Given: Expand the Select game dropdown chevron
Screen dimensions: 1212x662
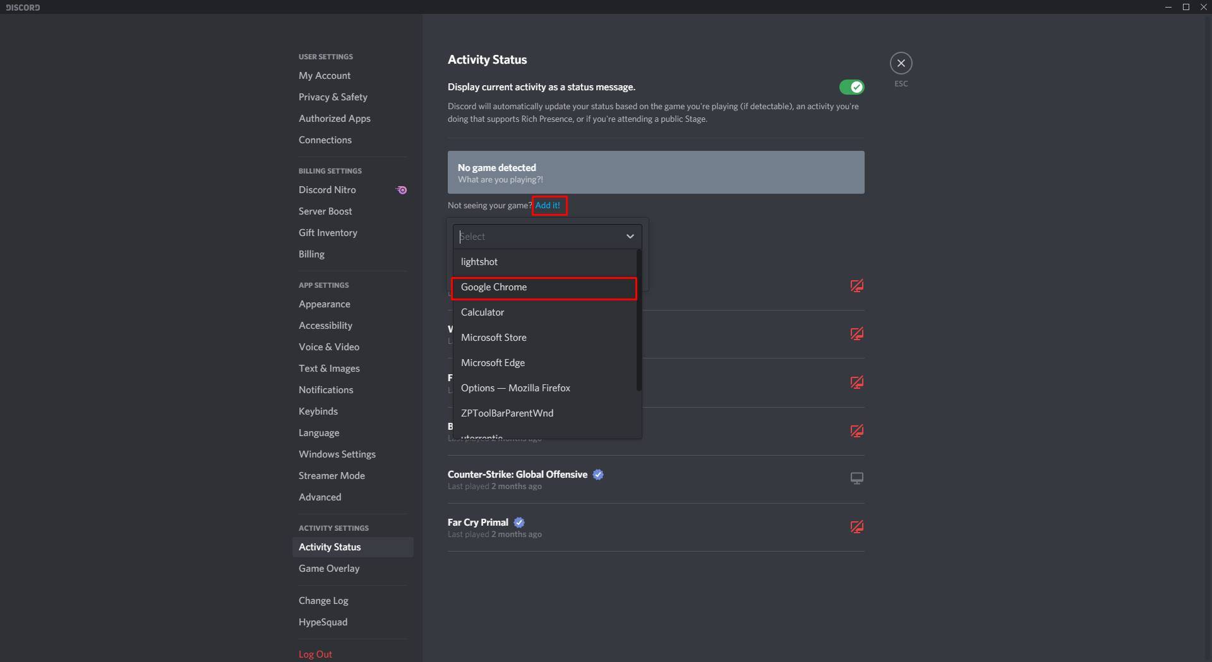Looking at the screenshot, I should 630,236.
